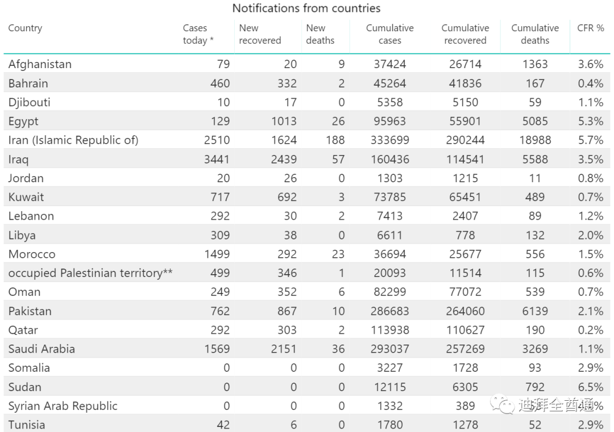Click the Cumulative cases column header

coord(389,34)
